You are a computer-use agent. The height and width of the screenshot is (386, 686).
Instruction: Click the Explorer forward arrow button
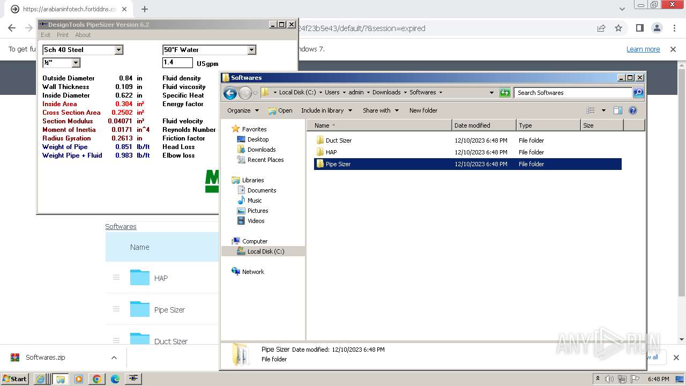pos(245,93)
